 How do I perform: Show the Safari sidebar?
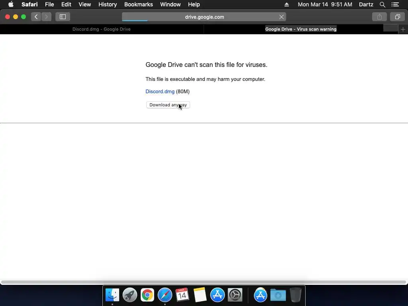pos(63,17)
